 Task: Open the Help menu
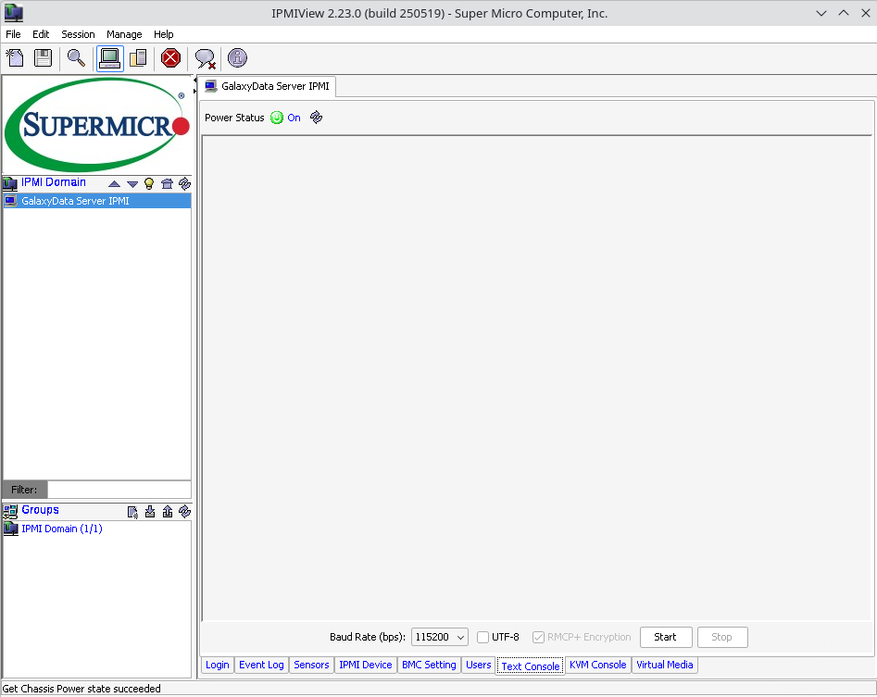coord(163,34)
